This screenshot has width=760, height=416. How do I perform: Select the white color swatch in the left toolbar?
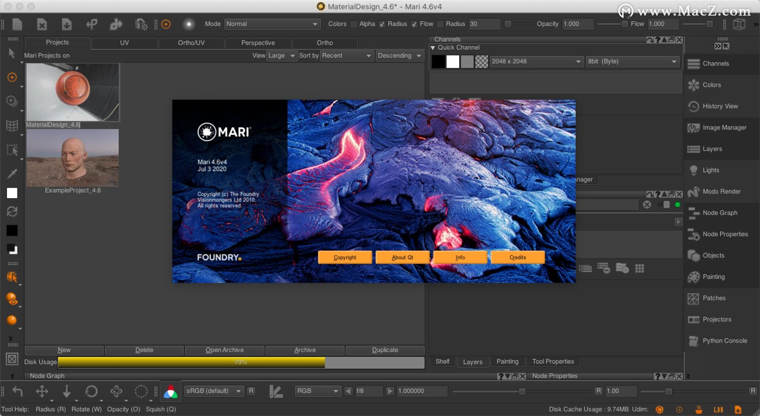(12, 193)
